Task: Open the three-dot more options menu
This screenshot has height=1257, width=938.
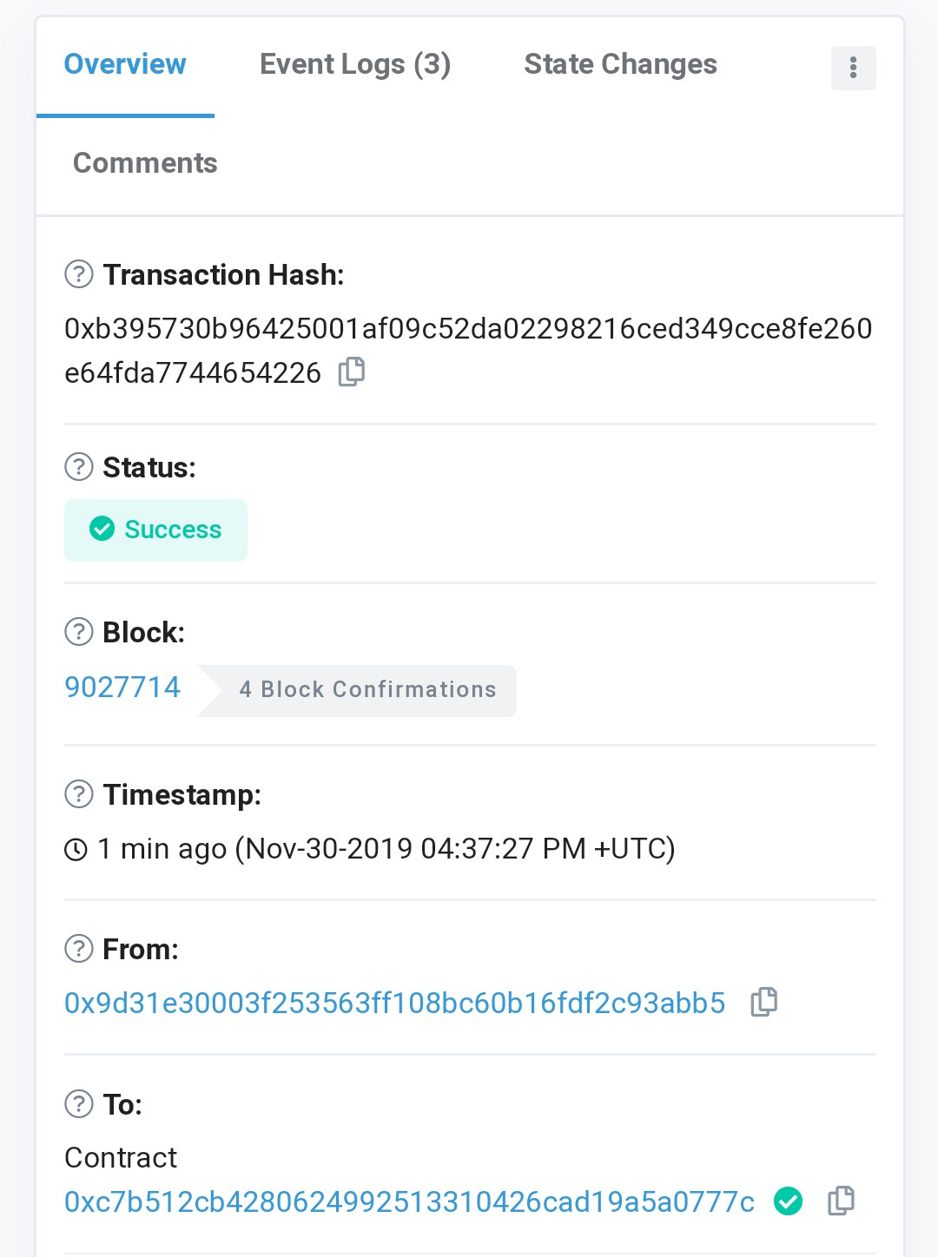Action: coord(854,68)
